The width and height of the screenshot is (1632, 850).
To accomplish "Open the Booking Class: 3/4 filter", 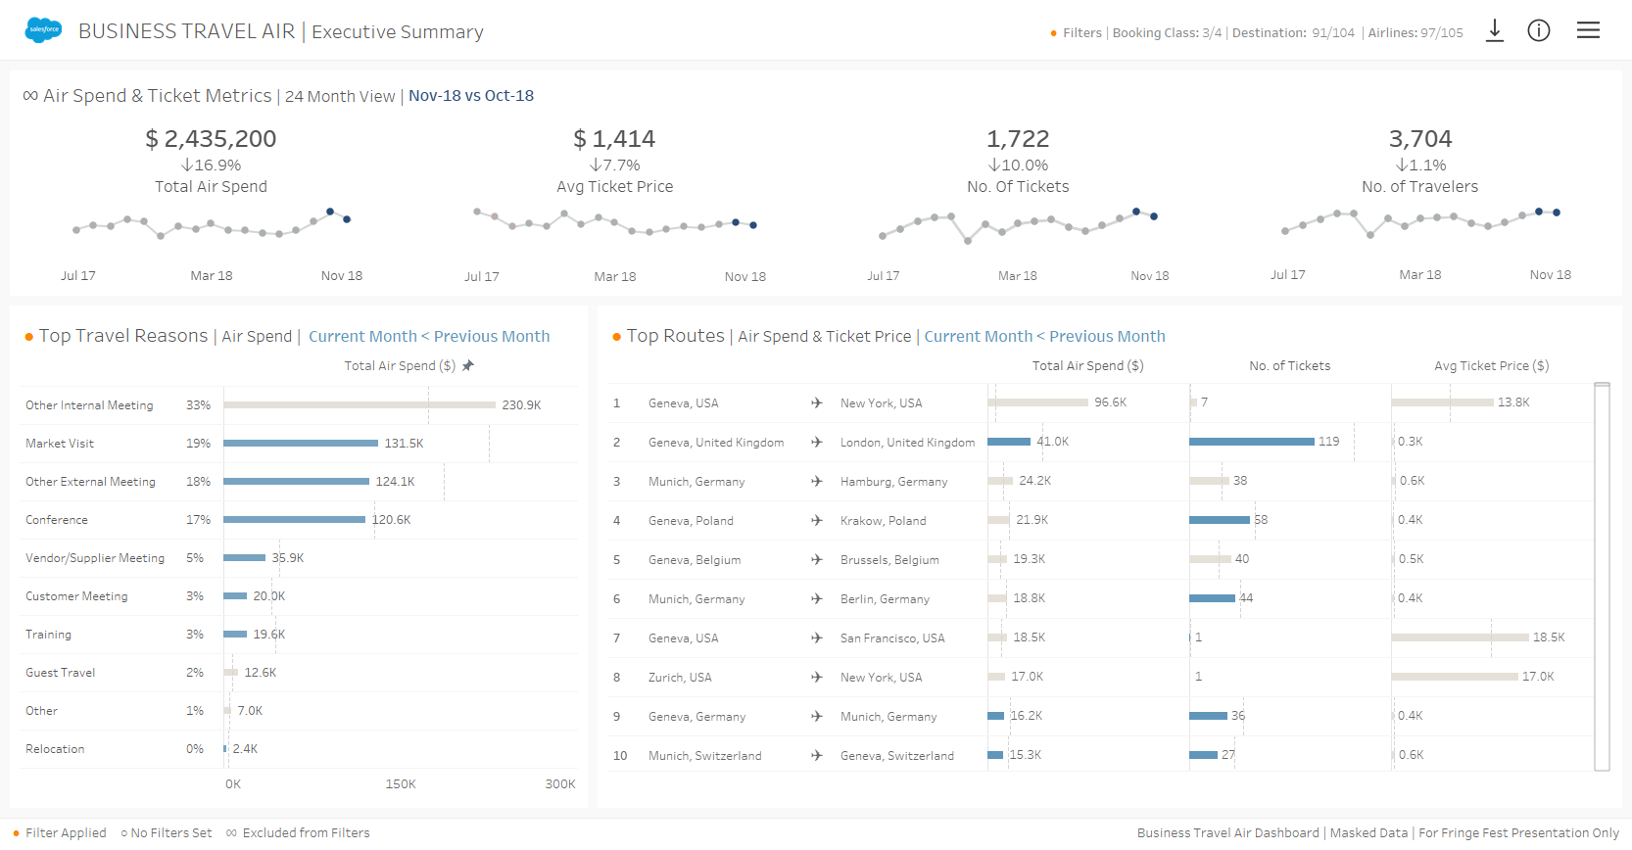I will coord(1167,33).
